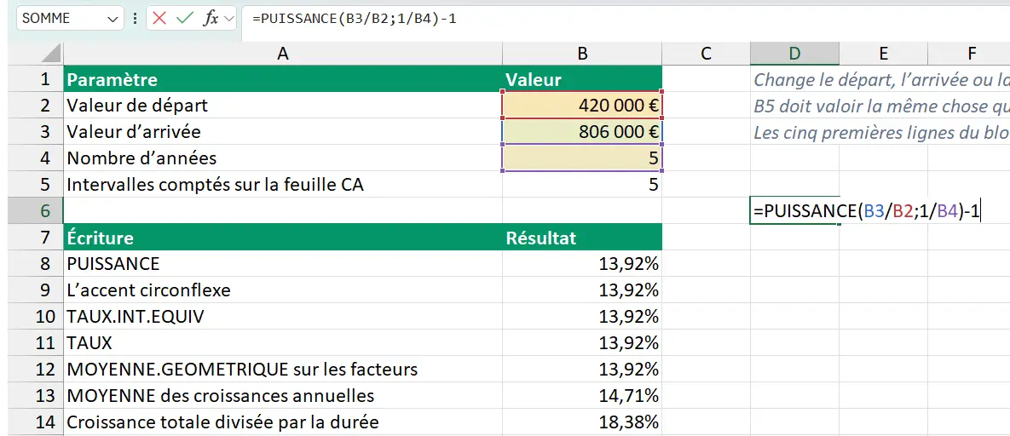Click the 'Résultat' header cell
Viewport: 1010px width, 436px height.
[582, 237]
